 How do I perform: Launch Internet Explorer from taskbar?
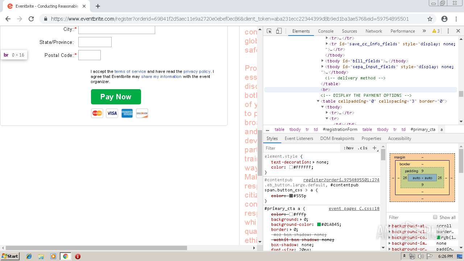click(29, 256)
